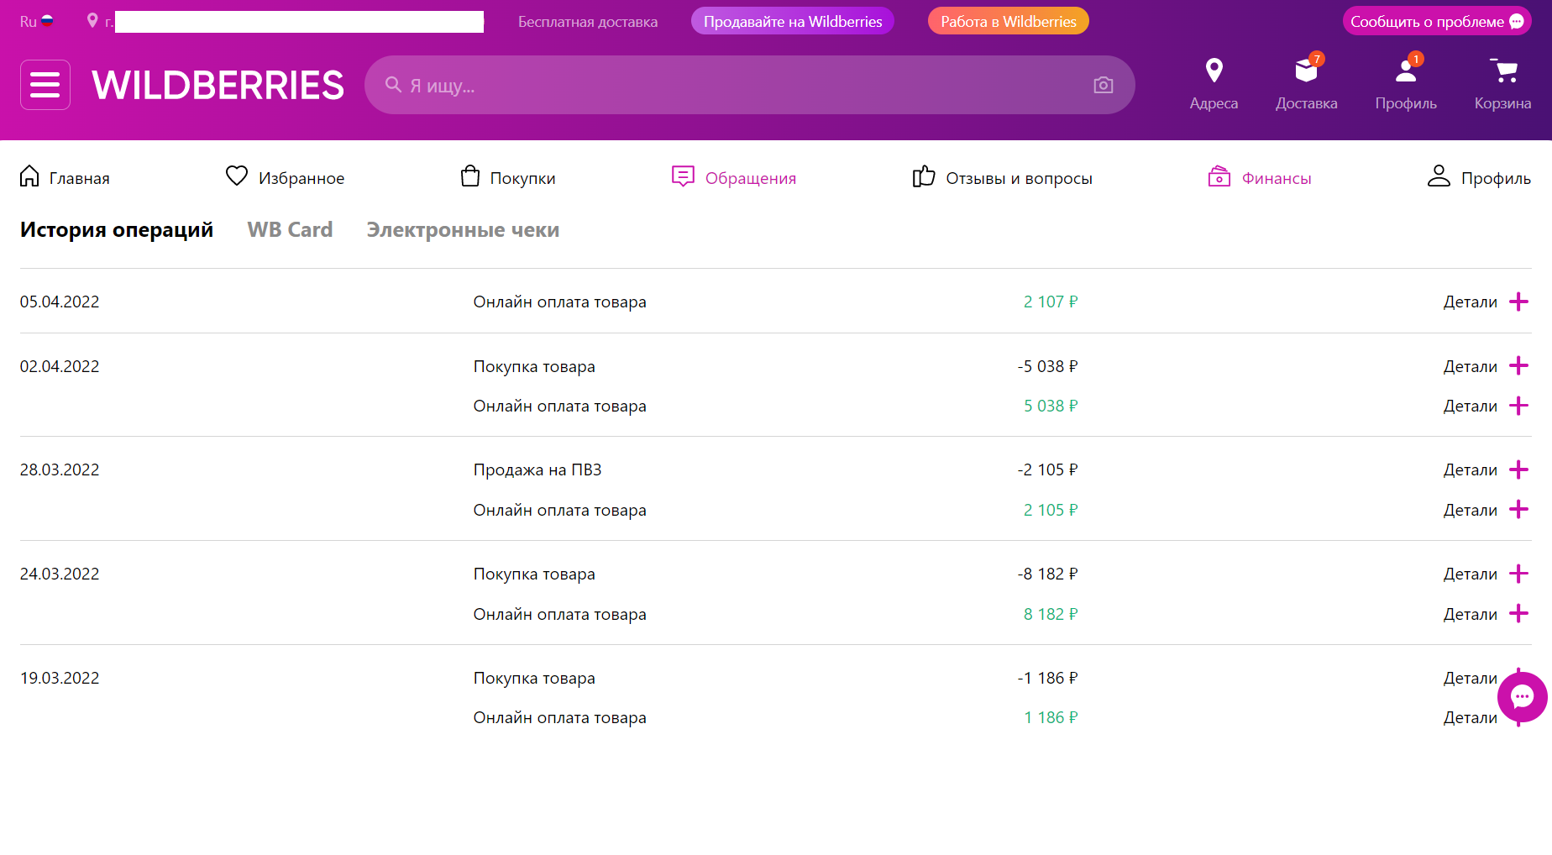Open the chat bubble floating button

point(1523,697)
